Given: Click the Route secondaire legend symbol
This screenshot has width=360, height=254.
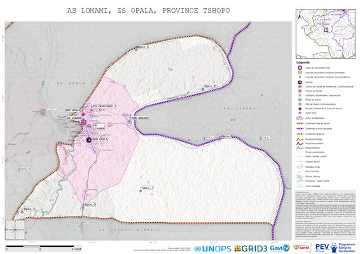Looking at the screenshot, I should tap(300, 144).
